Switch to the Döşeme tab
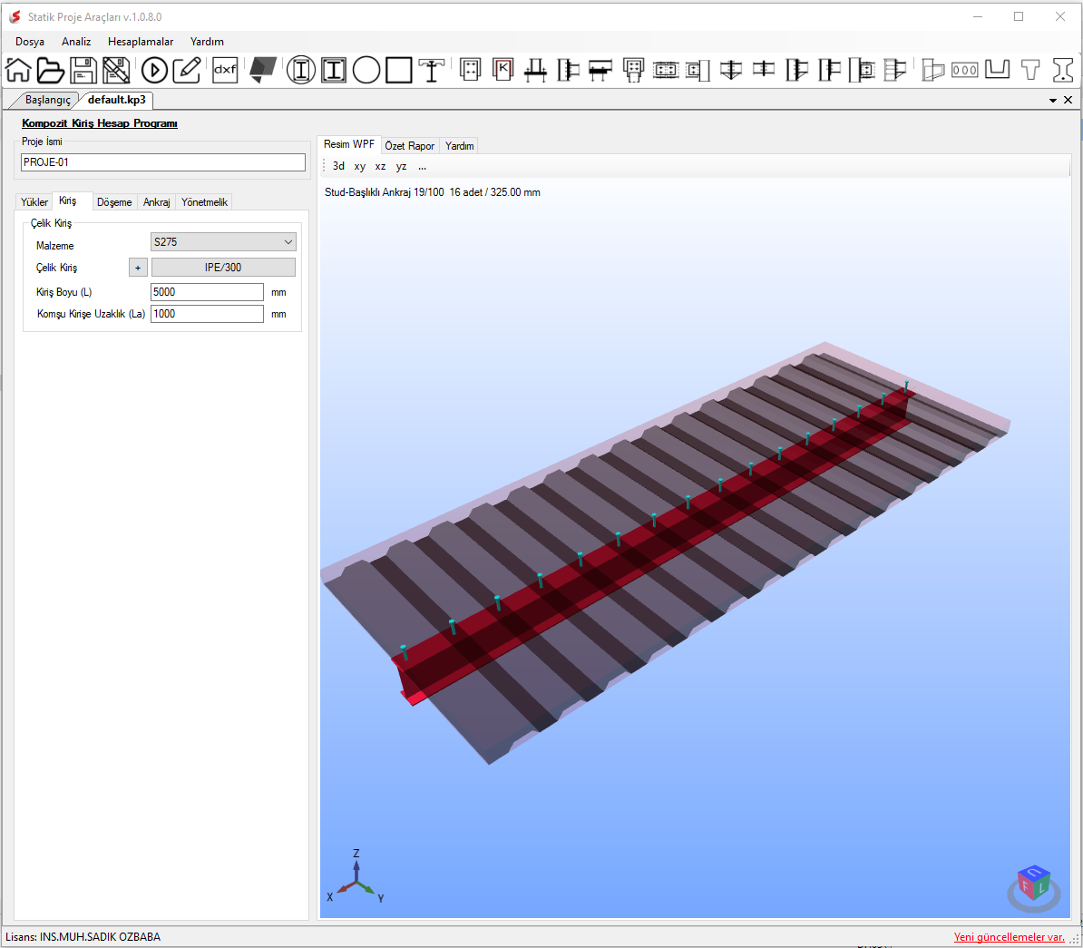 [x=114, y=201]
